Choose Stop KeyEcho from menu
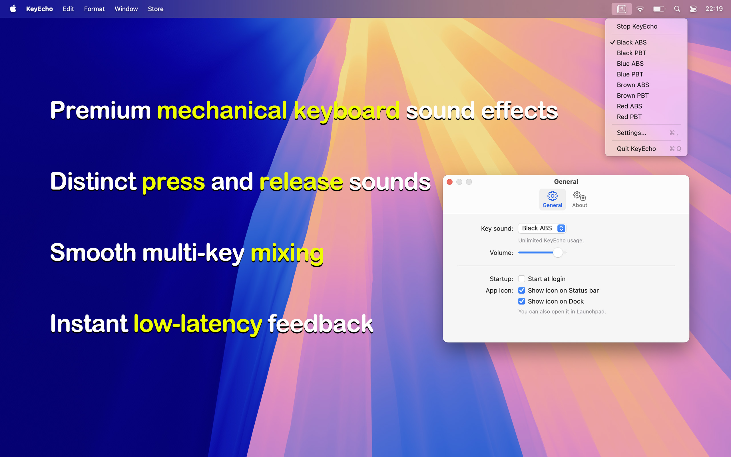Image resolution: width=731 pixels, height=457 pixels. click(646, 26)
